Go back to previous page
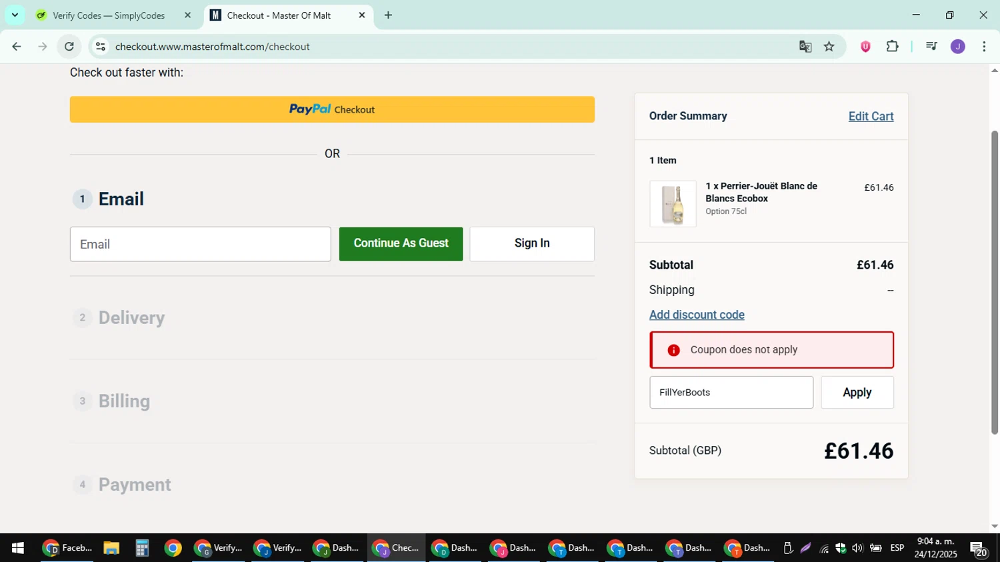 [x=17, y=47]
